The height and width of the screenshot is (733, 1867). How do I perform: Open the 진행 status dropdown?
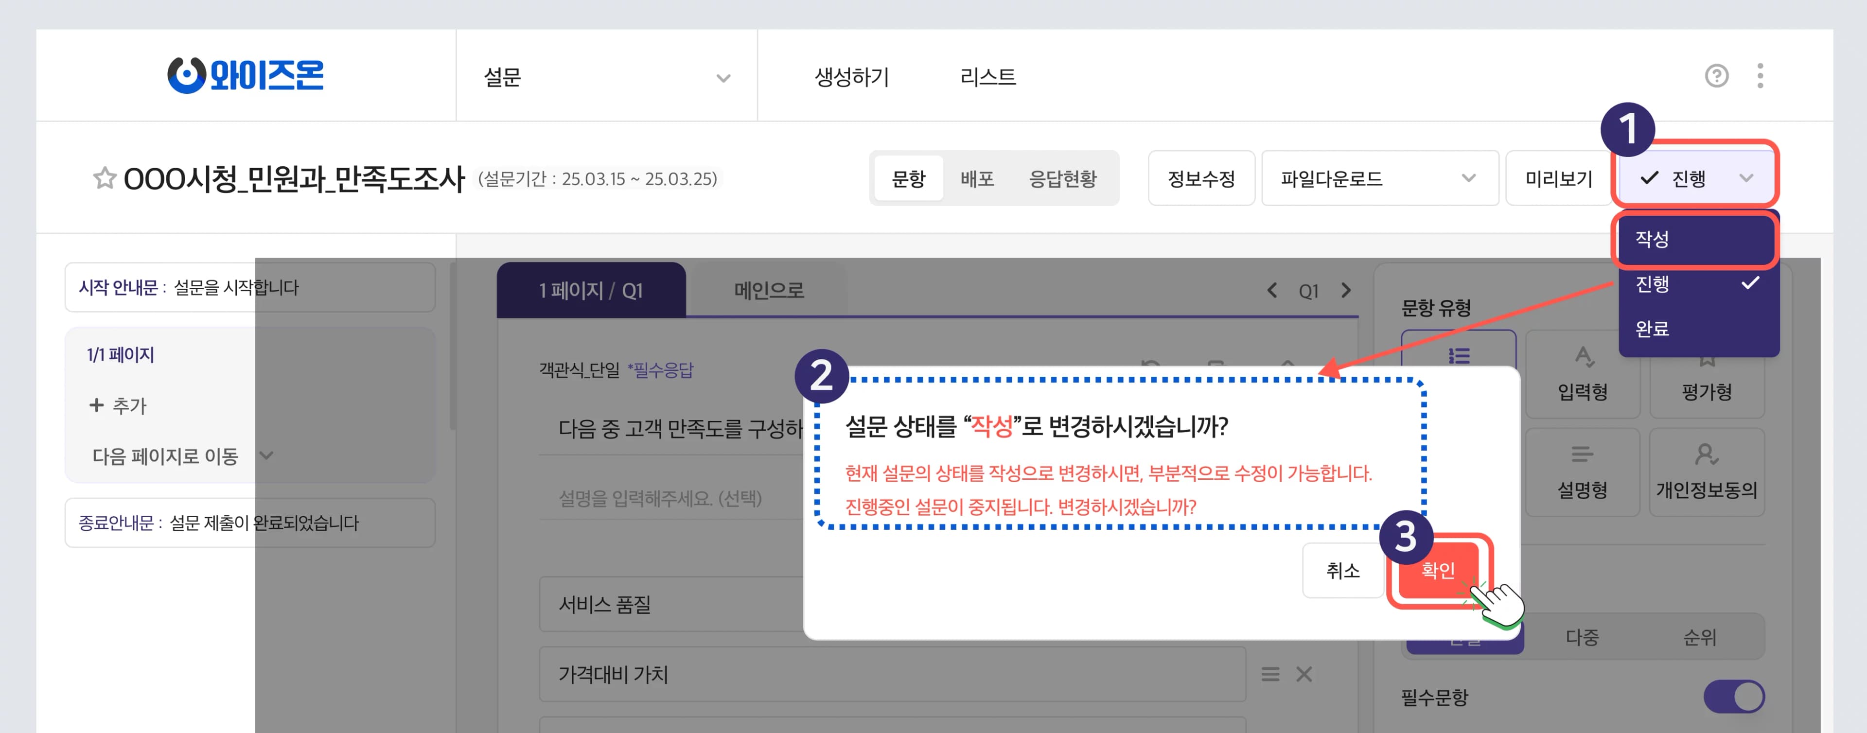pyautogui.click(x=1694, y=178)
